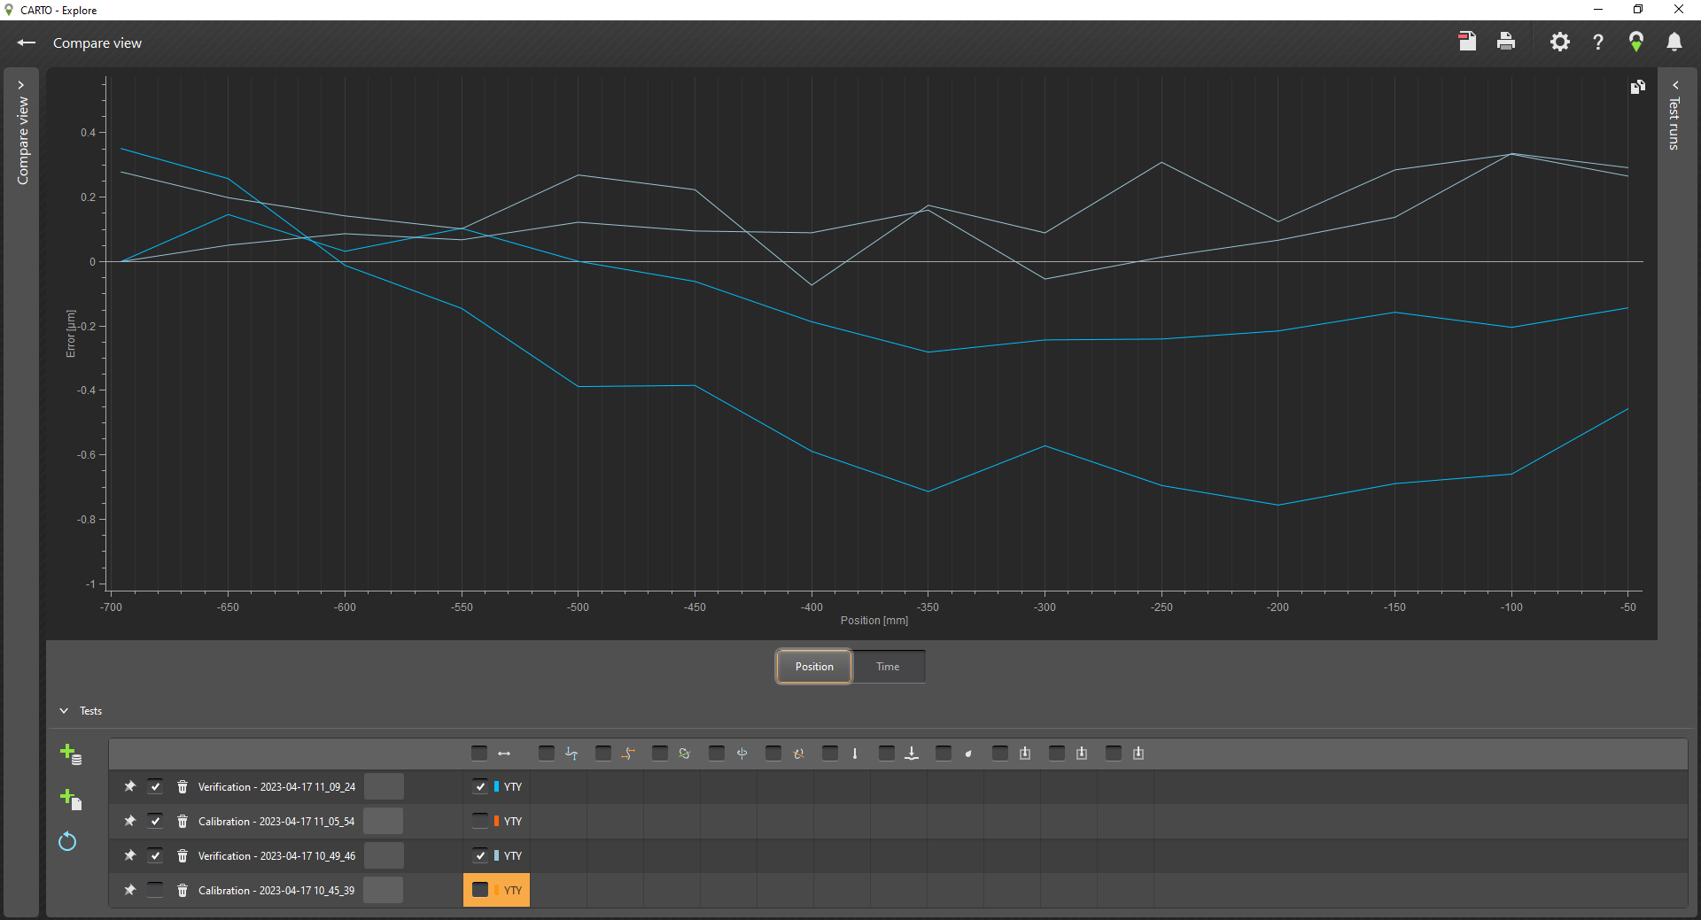
Task: Click the add test from database icon
Action: point(71,754)
